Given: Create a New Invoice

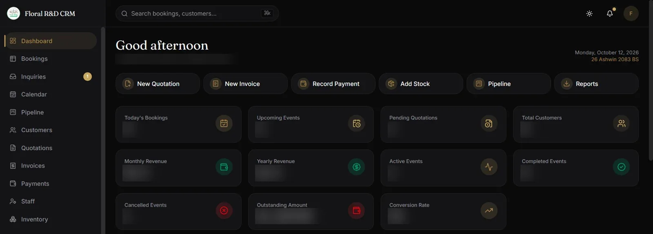Looking at the screenshot, I should click(x=245, y=84).
